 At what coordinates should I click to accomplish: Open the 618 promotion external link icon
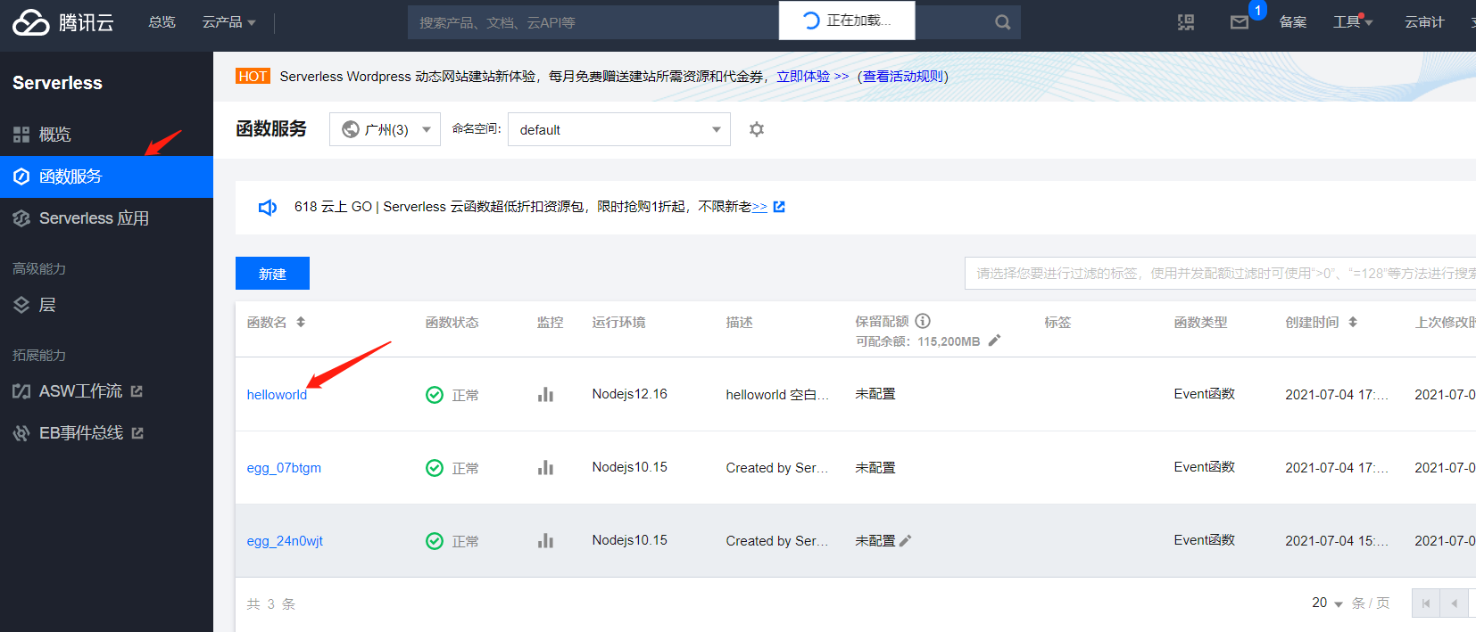click(779, 207)
